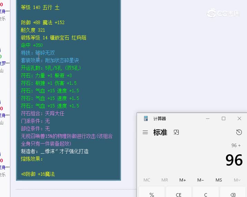Close the calculator window
Image resolution: width=247 pixels, height=197 pixels.
point(239,118)
